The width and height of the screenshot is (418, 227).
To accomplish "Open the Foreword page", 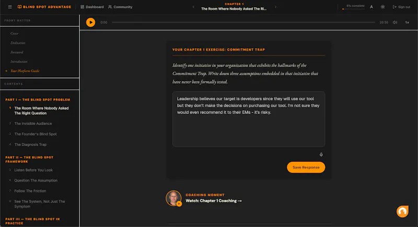I will click(17, 52).
